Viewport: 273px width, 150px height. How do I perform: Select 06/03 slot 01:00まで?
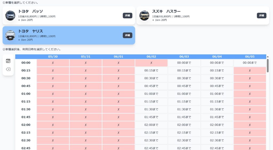pyautogui.click(x=184, y=94)
